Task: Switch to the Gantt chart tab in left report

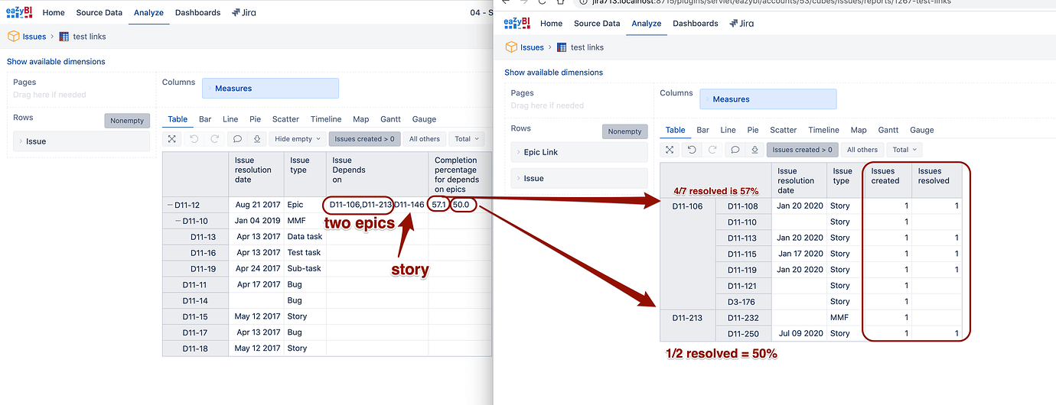Action: click(x=390, y=119)
